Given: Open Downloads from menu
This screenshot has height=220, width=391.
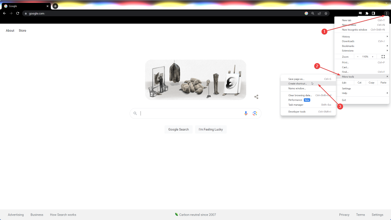Looking at the screenshot, I should click(362, 41).
